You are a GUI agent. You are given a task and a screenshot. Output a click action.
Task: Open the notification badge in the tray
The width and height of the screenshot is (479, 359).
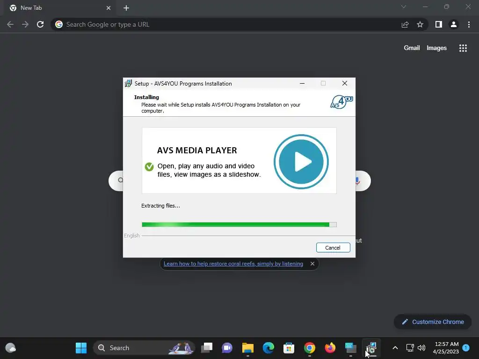pyautogui.click(x=466, y=347)
